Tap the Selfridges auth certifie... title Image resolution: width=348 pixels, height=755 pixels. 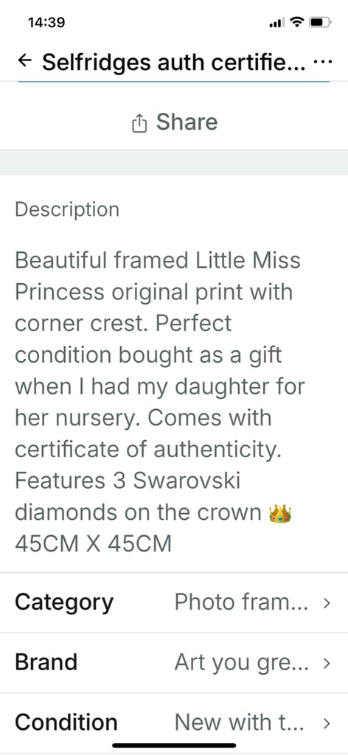pyautogui.click(x=174, y=62)
